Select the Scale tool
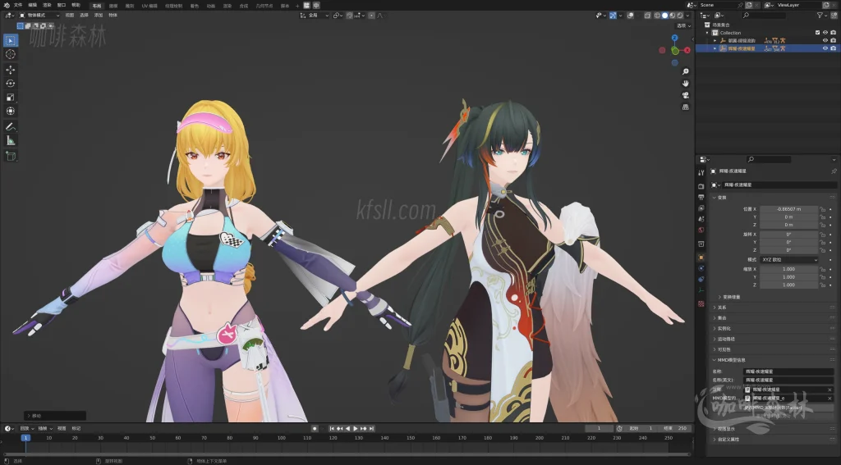 pyautogui.click(x=10, y=97)
